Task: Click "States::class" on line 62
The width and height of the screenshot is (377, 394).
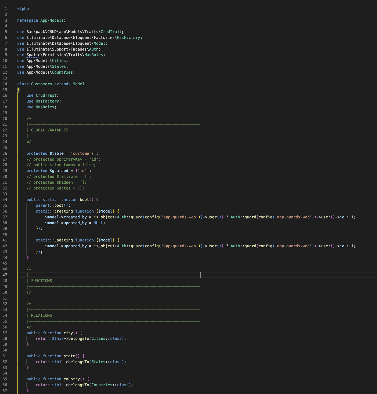Action: click(107, 362)
